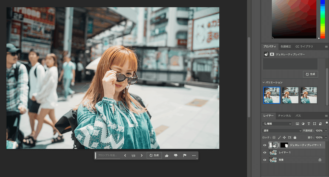329x177 pixels.
Task: Click the 1/3 variation counter
Action: 133,155
